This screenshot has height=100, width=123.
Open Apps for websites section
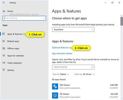point(16,56)
